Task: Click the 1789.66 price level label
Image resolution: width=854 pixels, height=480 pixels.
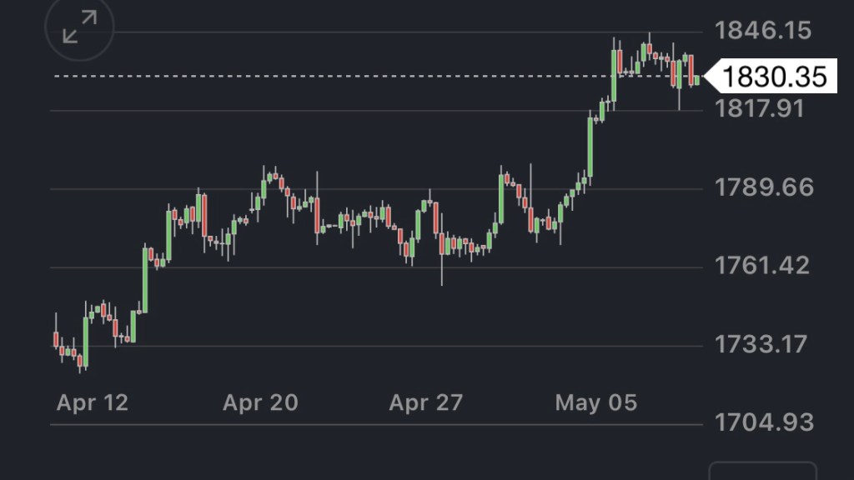Action: click(763, 187)
